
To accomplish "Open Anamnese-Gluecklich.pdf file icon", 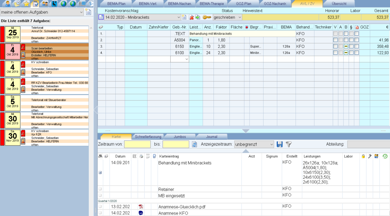I will 141,207.
